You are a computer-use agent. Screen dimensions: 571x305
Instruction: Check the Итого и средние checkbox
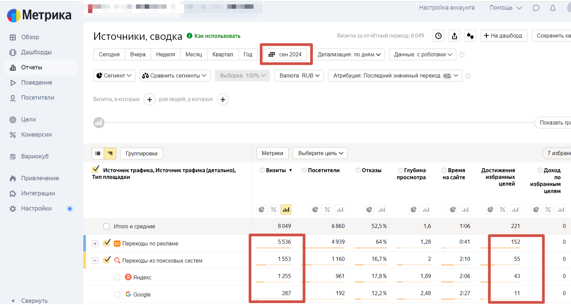coord(106,226)
